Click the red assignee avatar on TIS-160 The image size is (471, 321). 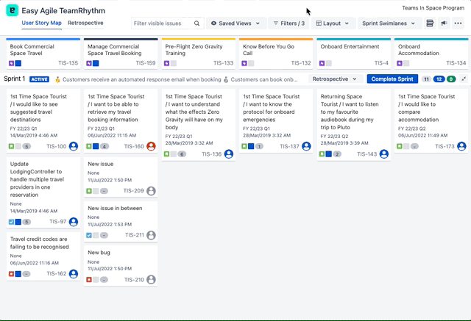click(x=151, y=146)
